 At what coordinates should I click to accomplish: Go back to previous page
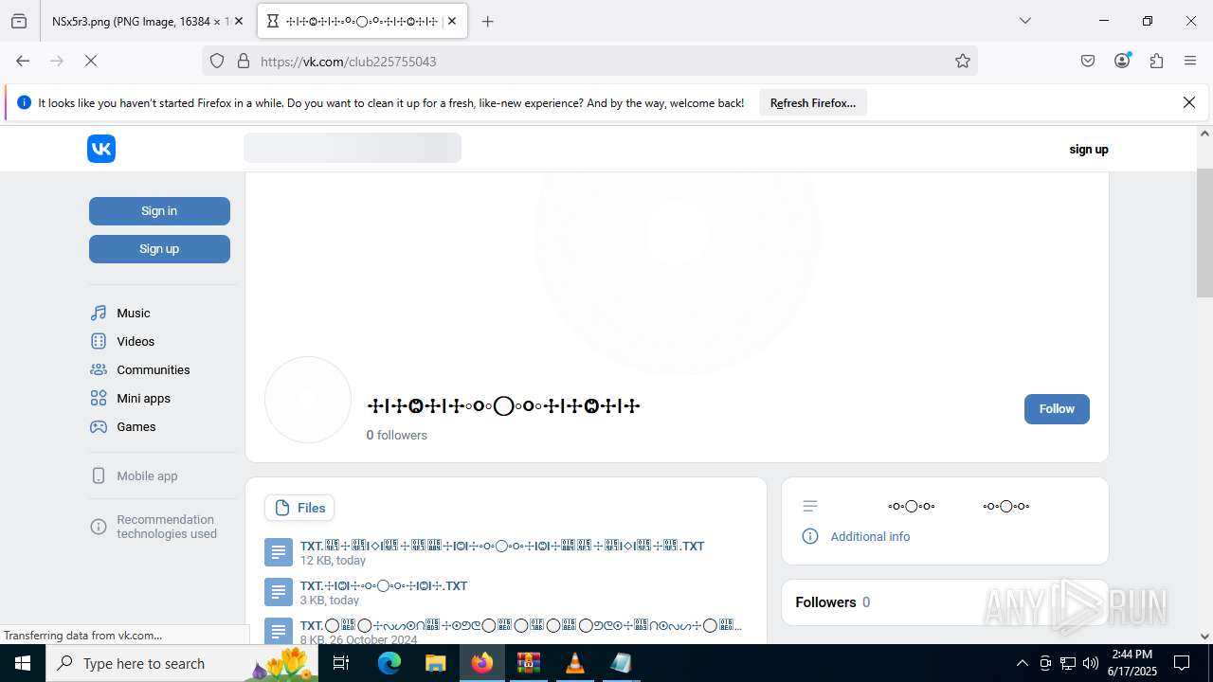pyautogui.click(x=23, y=61)
